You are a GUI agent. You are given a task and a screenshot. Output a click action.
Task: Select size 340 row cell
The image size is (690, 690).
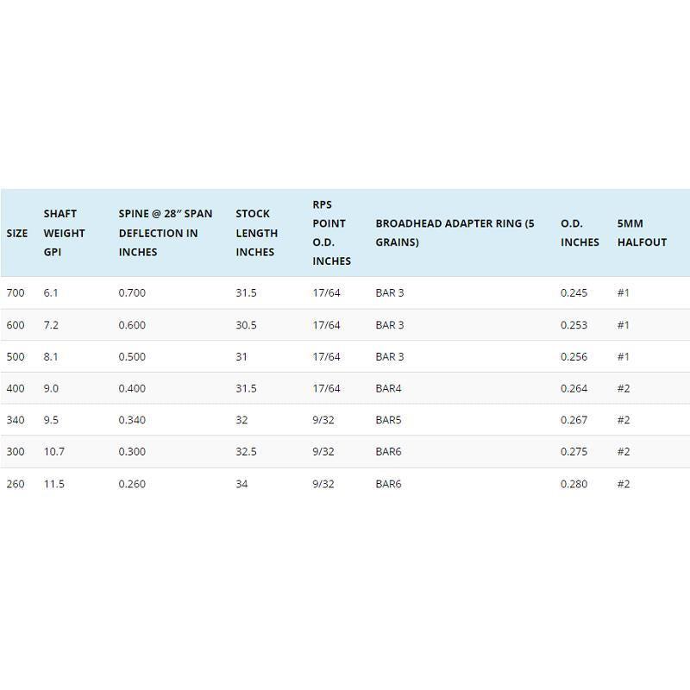click(16, 420)
